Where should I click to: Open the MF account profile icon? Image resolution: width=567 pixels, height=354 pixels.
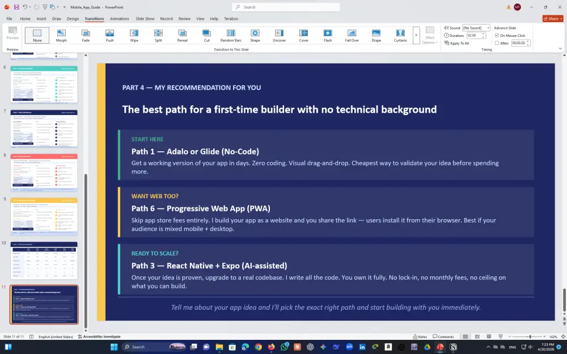coord(518,7)
